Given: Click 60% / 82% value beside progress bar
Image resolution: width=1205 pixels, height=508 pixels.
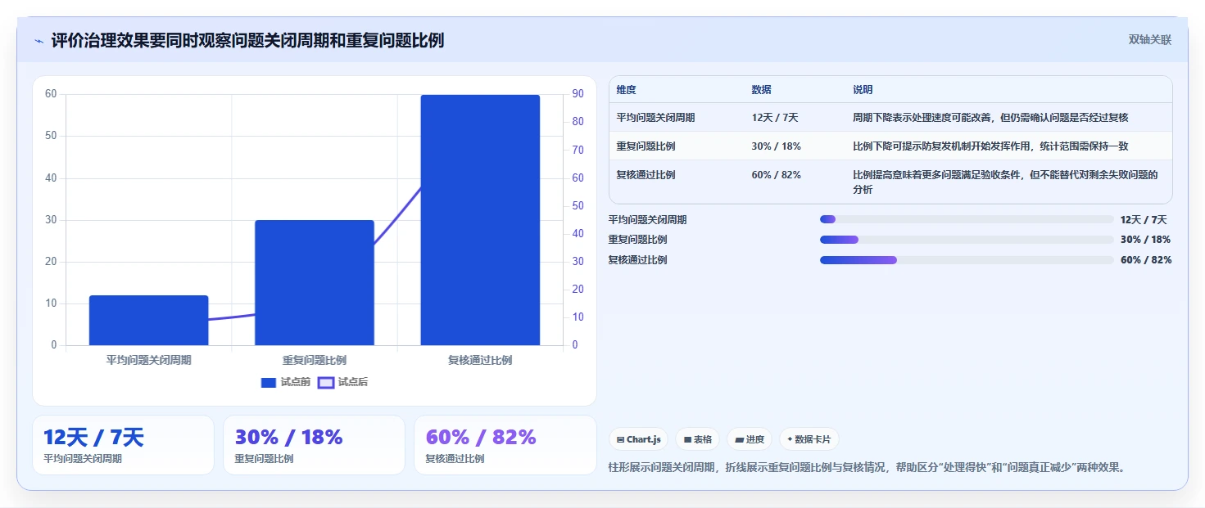Looking at the screenshot, I should point(1145,260).
